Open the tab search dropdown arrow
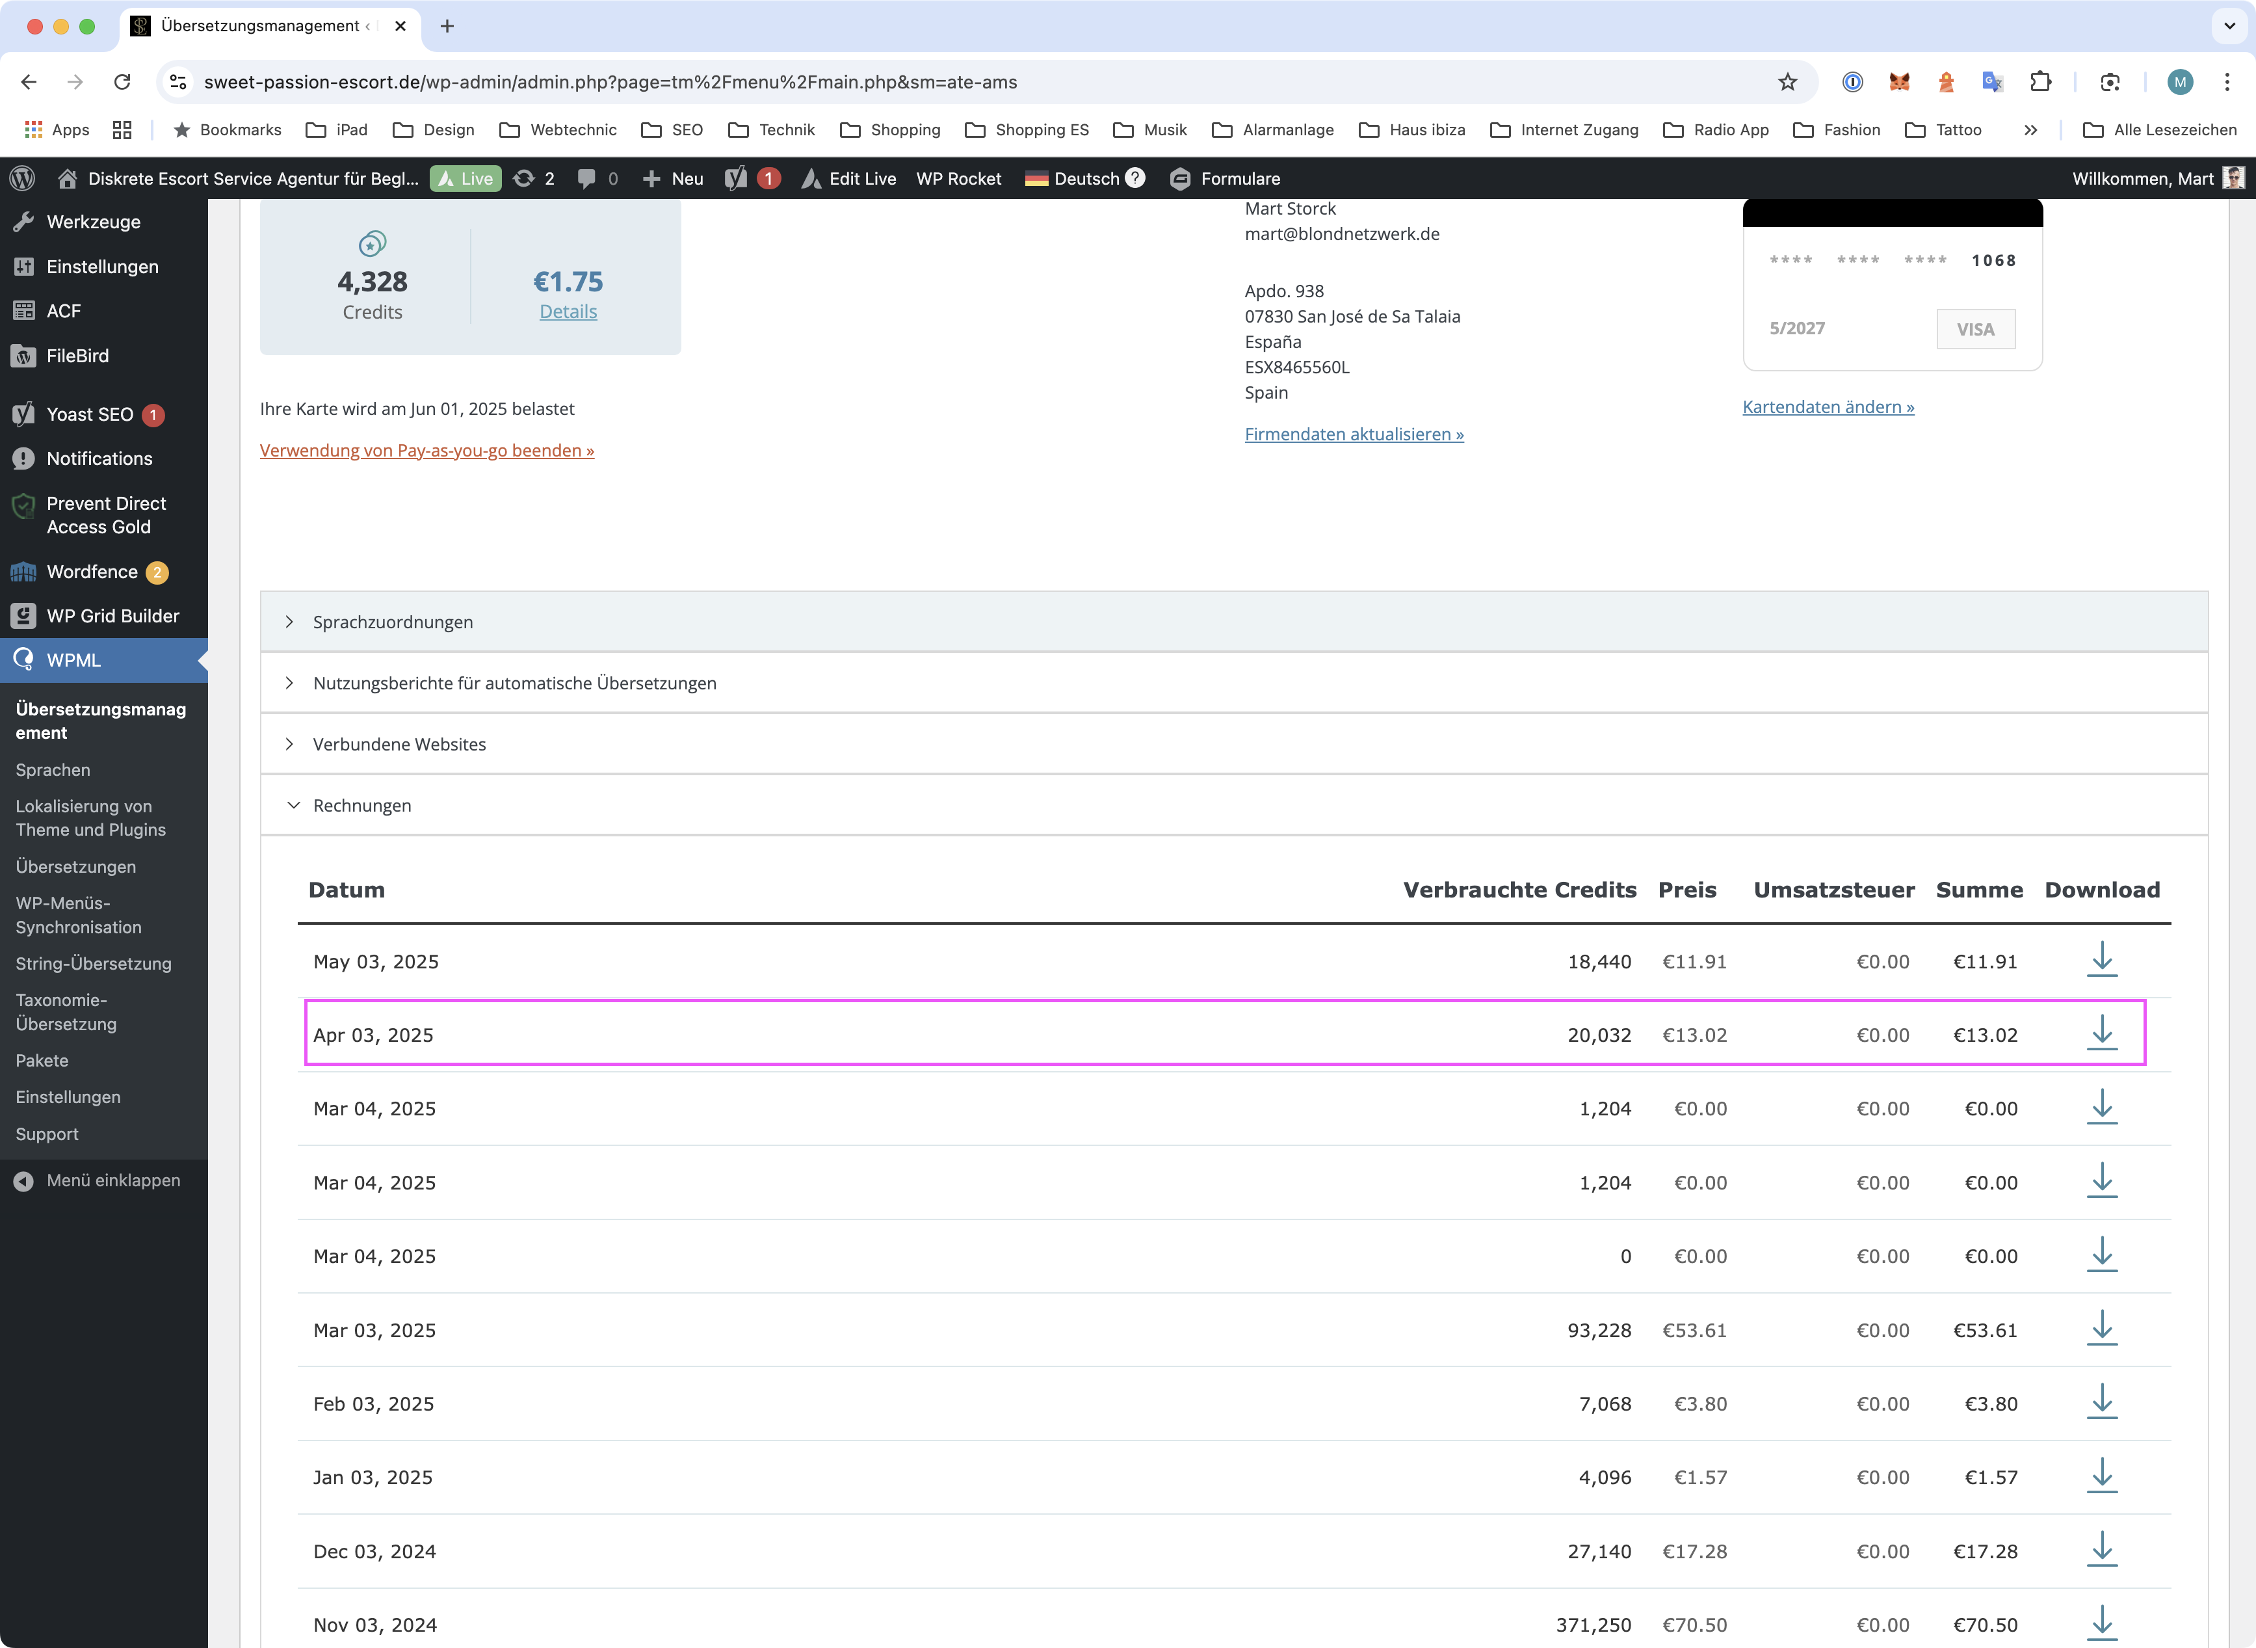Screen dimensions: 2256x1648 point(2229,26)
